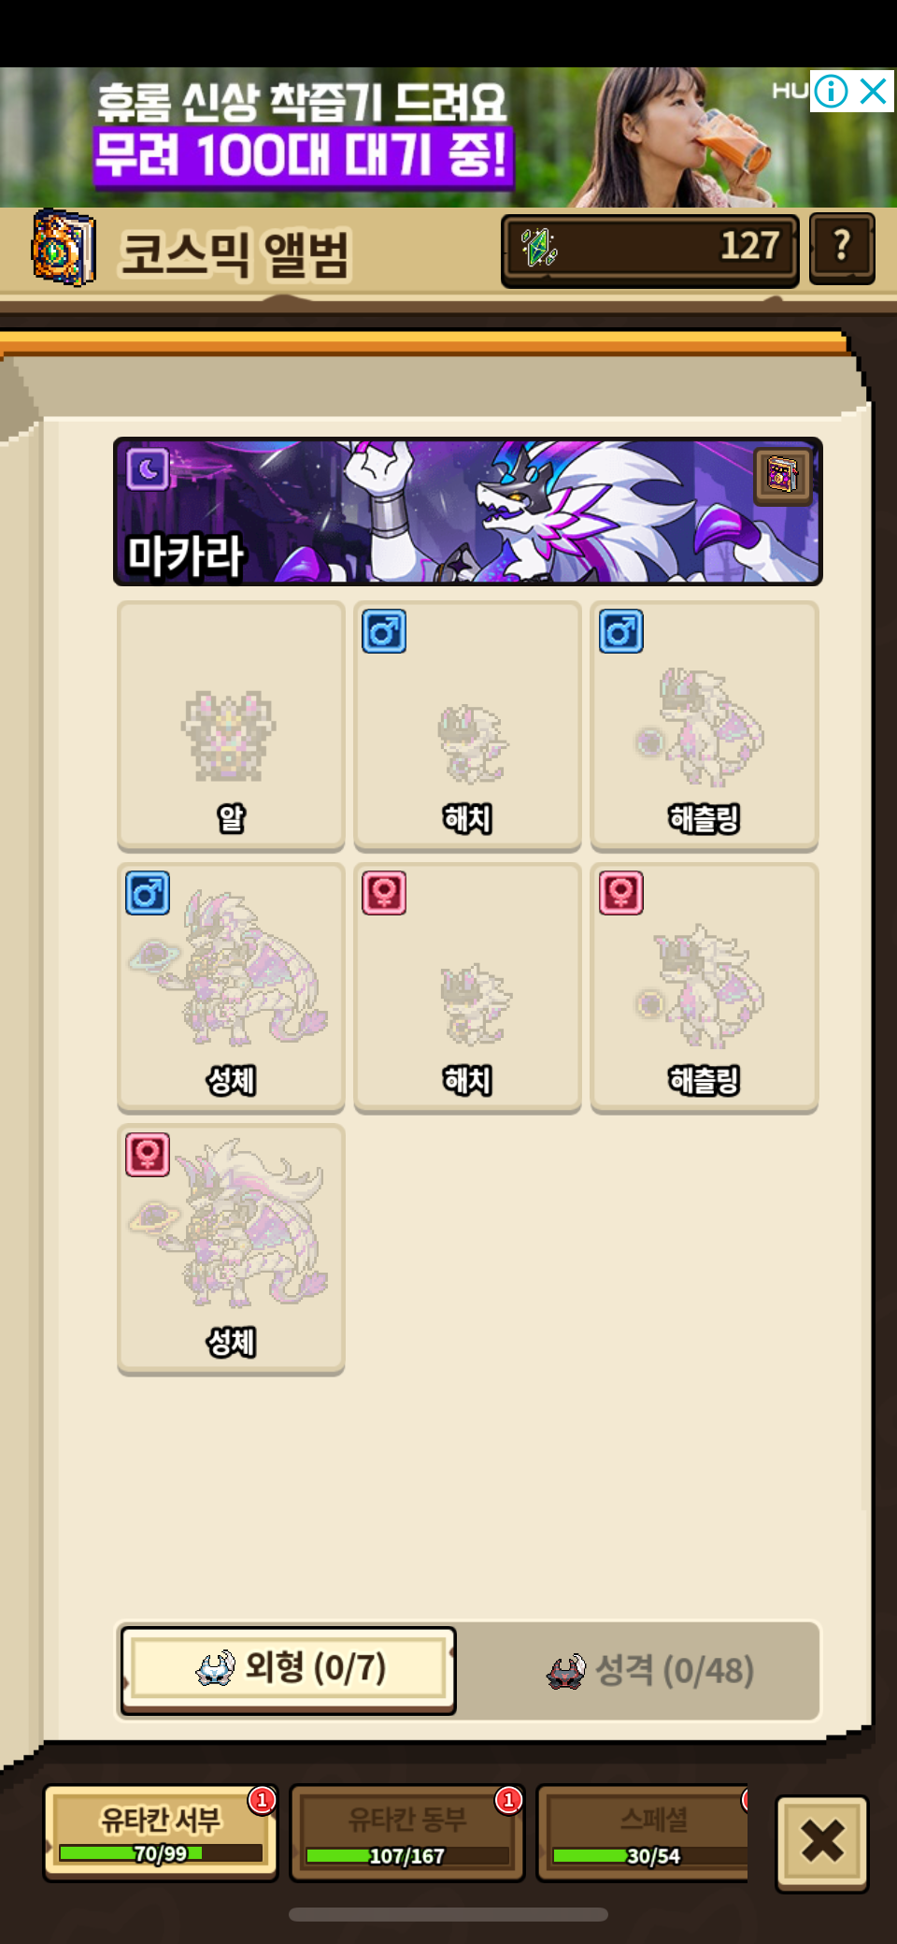The width and height of the screenshot is (897, 1944).
Task: Select the 알 egg card
Action: click(231, 726)
